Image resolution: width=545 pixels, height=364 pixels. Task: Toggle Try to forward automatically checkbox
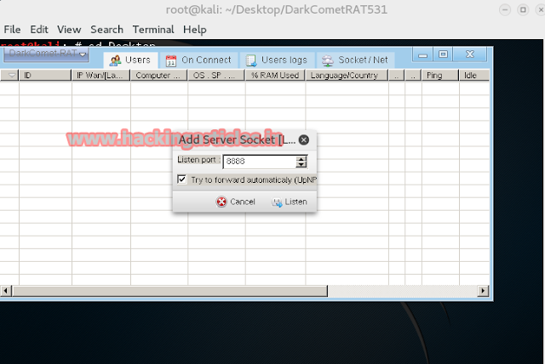181,179
